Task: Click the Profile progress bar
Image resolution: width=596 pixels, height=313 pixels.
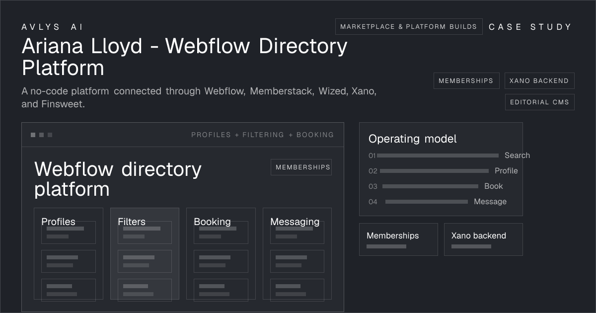Action: (434, 171)
